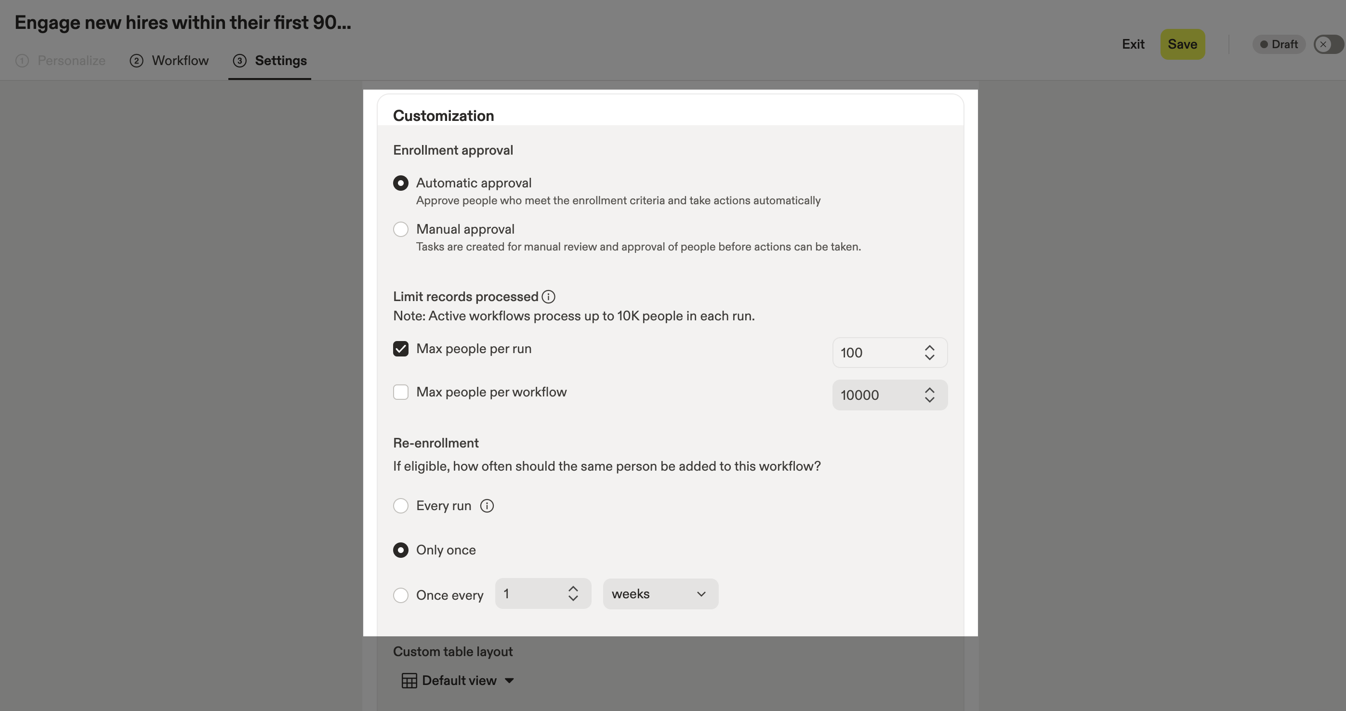Switch to the Workflow tab
This screenshot has width=1346, height=711.
coord(179,61)
